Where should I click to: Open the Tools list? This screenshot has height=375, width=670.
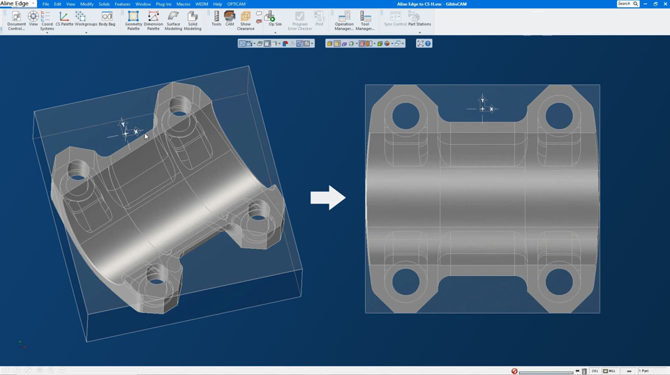coord(216,20)
